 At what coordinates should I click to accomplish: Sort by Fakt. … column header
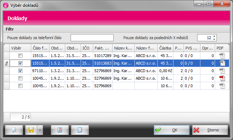click(103, 48)
